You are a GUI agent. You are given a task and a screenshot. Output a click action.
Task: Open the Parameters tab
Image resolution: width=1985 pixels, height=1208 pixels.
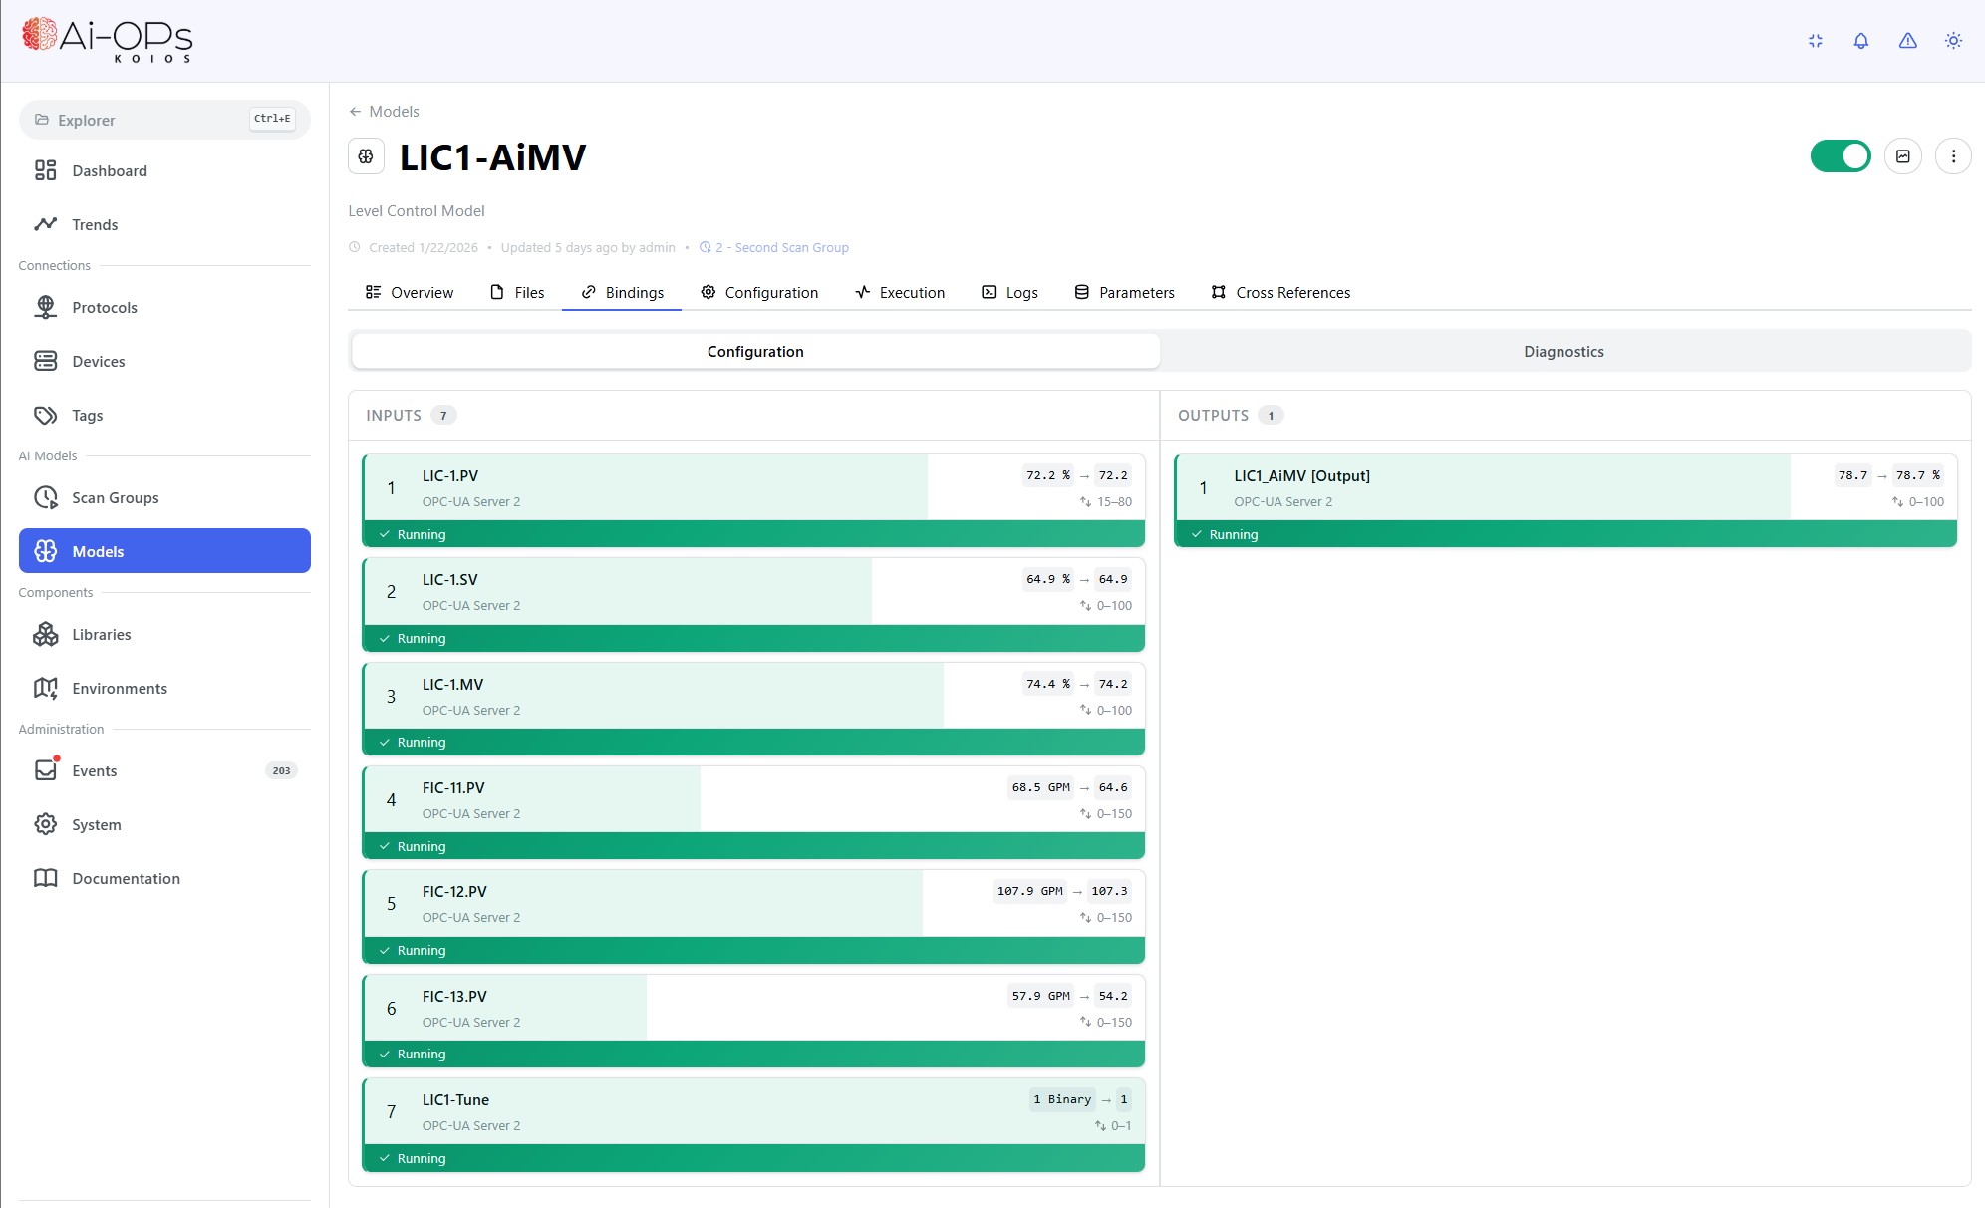(x=1124, y=292)
